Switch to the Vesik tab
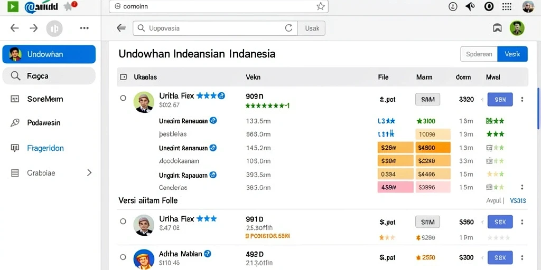541x270 pixels. 512,54
